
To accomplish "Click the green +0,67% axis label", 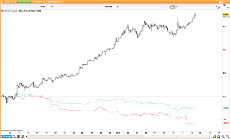I will (x=226, y=17).
